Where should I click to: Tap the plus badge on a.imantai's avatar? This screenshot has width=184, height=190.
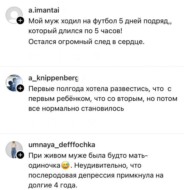coord(20,21)
